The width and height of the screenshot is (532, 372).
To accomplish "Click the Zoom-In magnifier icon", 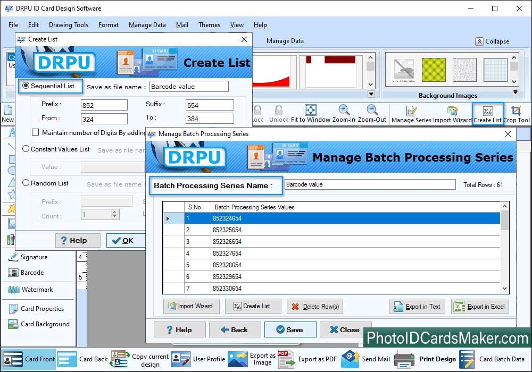I will pos(344,110).
